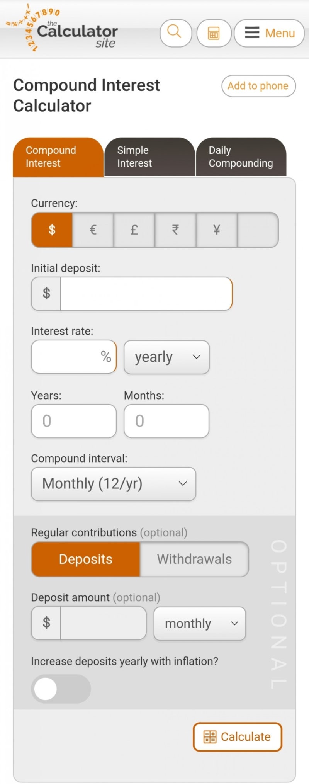Open the search magnifier icon

click(x=176, y=33)
